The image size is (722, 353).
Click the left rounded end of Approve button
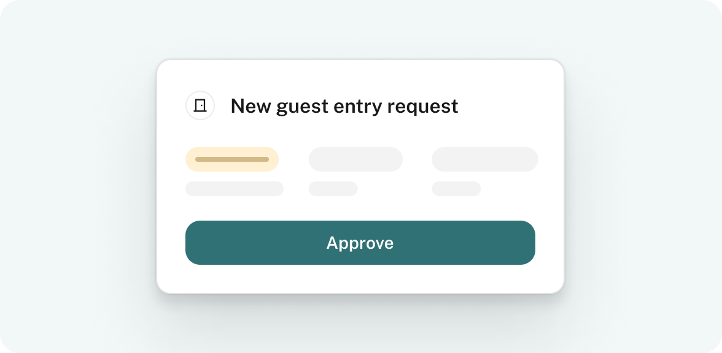coord(196,243)
